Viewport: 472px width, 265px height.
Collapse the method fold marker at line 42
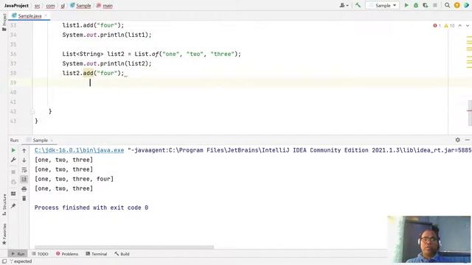[32, 111]
